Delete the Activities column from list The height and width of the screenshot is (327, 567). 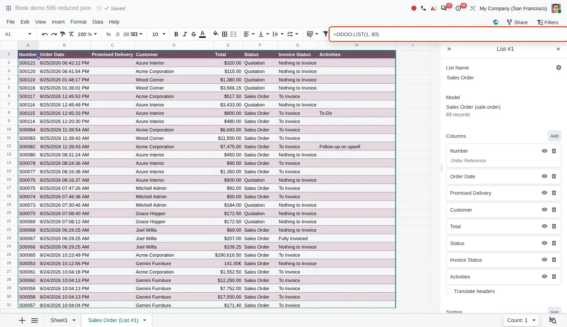[x=554, y=277]
